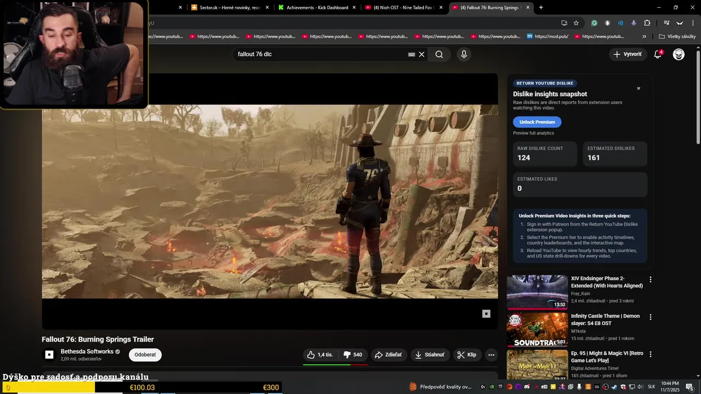Click inside the YouTube search input field

coord(321,54)
